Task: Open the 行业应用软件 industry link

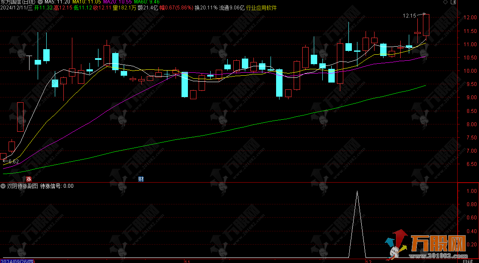Action: (261, 8)
